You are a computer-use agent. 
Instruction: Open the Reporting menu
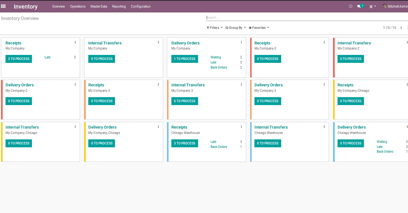pyautogui.click(x=119, y=6)
